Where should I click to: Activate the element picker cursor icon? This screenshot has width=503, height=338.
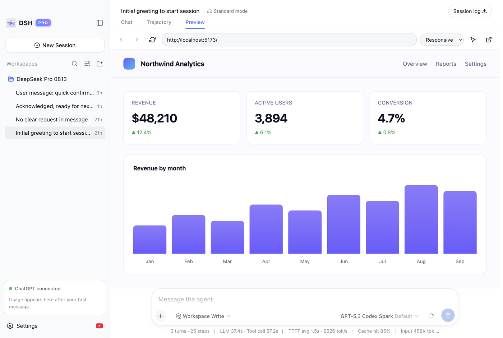pyautogui.click(x=473, y=40)
